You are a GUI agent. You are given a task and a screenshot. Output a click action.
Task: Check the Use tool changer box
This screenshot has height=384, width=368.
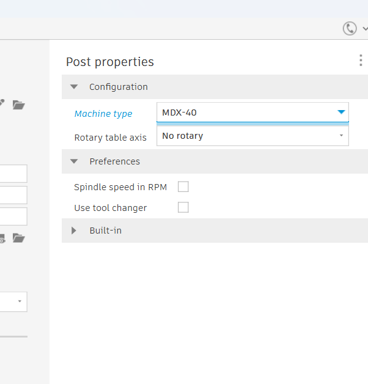tap(183, 207)
